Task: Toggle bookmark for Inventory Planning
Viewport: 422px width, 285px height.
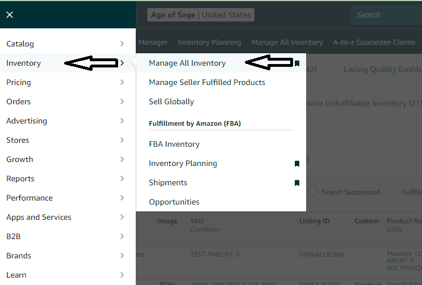Action: pos(297,164)
